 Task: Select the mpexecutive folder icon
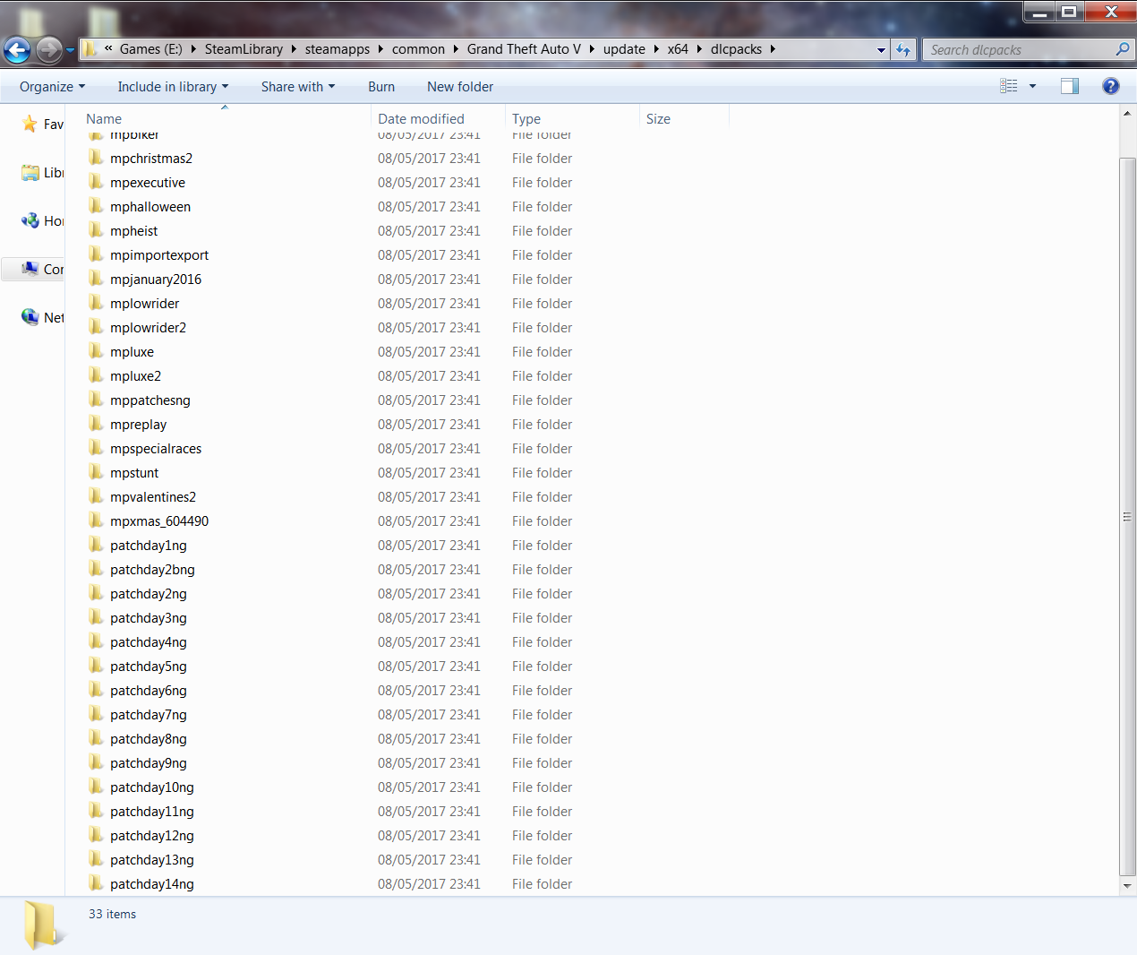coord(97,182)
